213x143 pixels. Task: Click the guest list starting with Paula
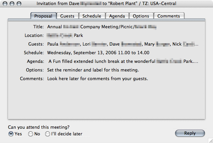(x=123, y=44)
